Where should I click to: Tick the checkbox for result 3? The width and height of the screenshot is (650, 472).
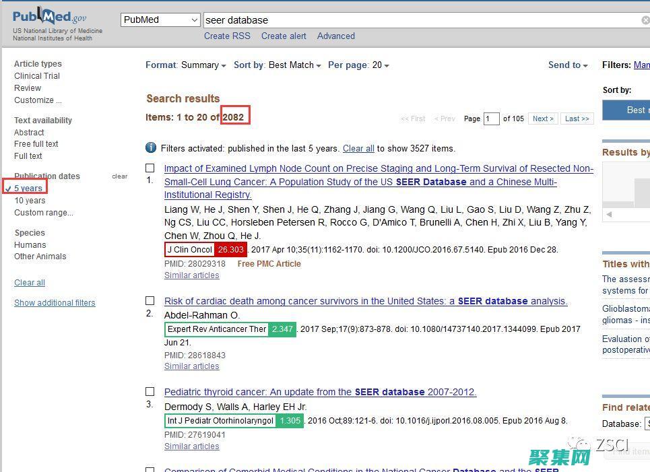pos(150,392)
